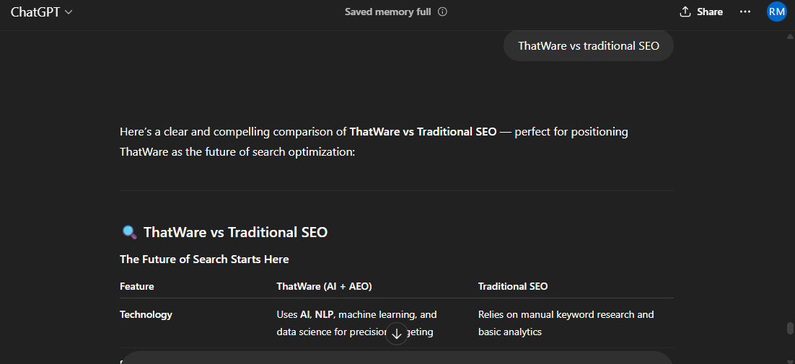Click the message input box at bottom
Image resolution: width=795 pixels, height=364 pixels.
(397, 358)
